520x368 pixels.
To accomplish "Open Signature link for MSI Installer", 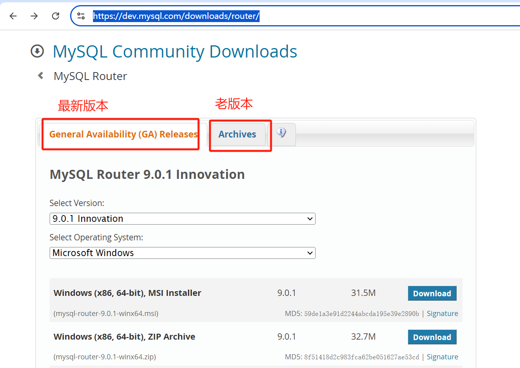I will [442, 314].
